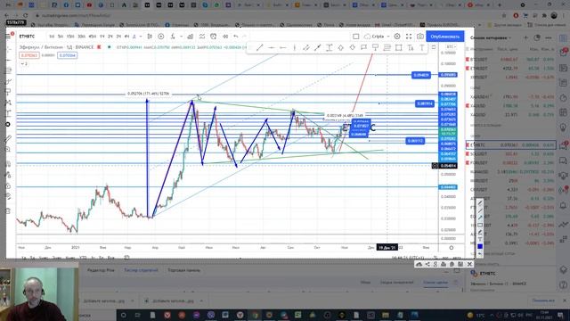The image size is (570, 321).
Task: Expand the indicators favorites dropdown arrow
Action: click(181, 37)
